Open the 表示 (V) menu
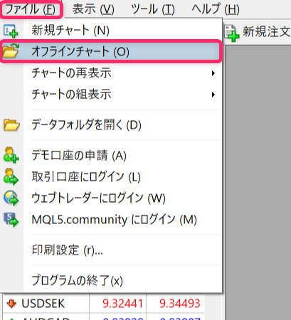This screenshot has height=320, width=291. point(93,9)
